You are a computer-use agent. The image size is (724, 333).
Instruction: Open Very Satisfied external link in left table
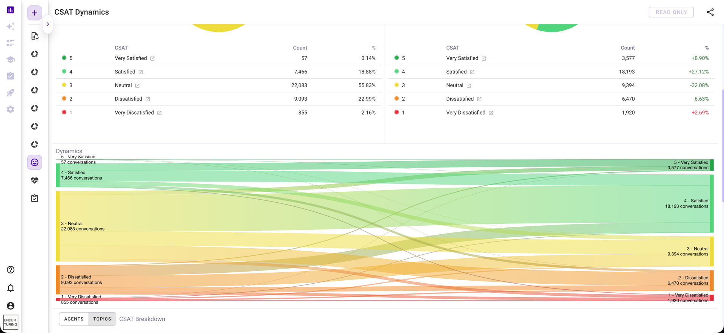click(152, 58)
